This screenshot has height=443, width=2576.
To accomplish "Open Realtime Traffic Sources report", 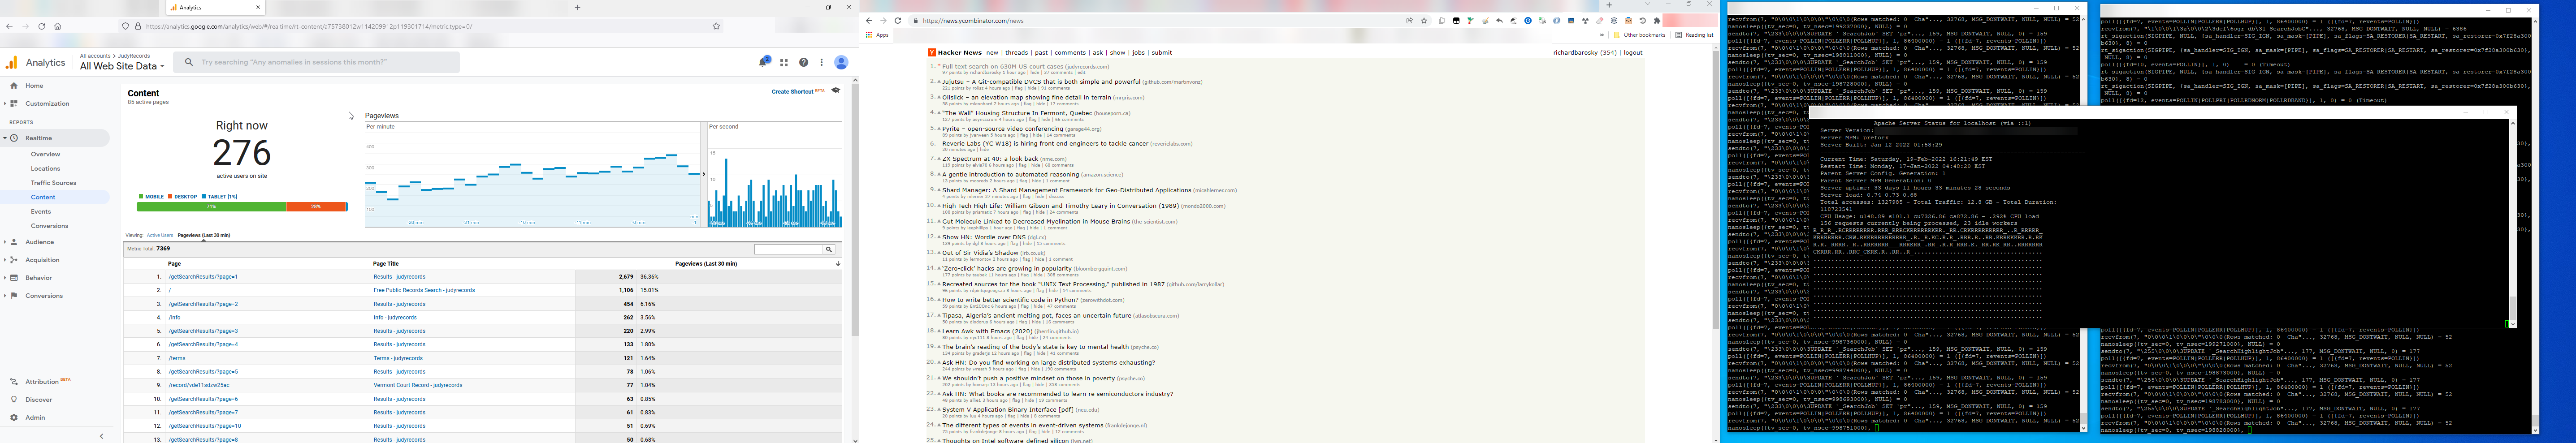I will (53, 183).
